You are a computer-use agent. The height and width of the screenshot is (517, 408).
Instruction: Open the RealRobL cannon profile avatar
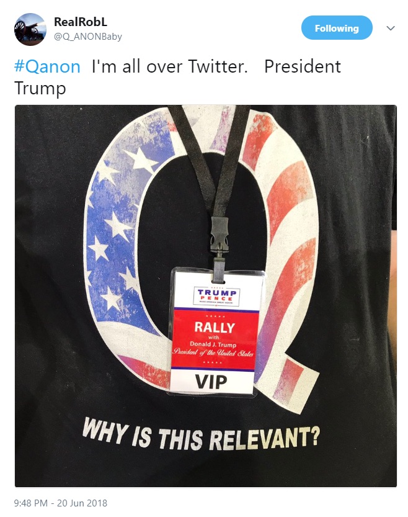click(x=30, y=29)
